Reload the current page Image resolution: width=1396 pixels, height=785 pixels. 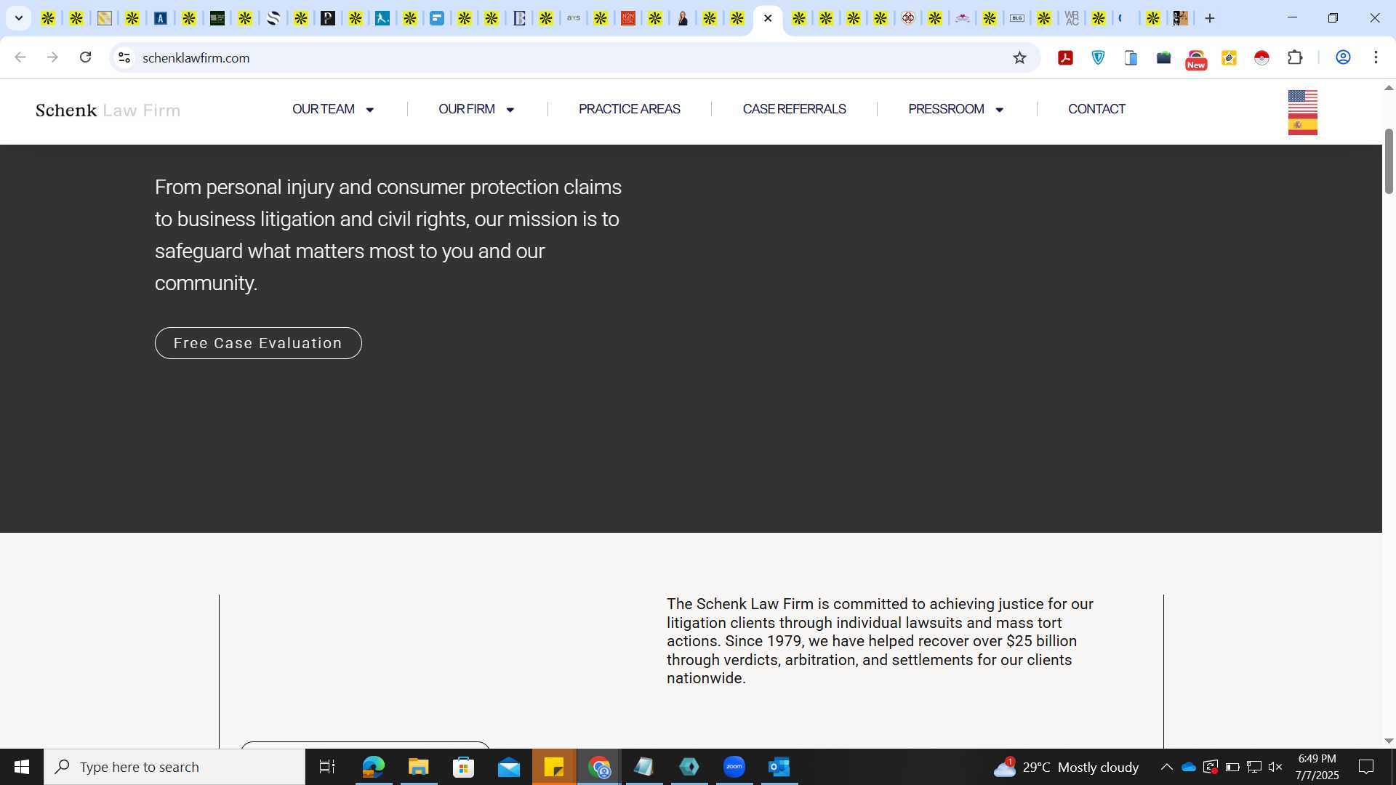pyautogui.click(x=85, y=57)
